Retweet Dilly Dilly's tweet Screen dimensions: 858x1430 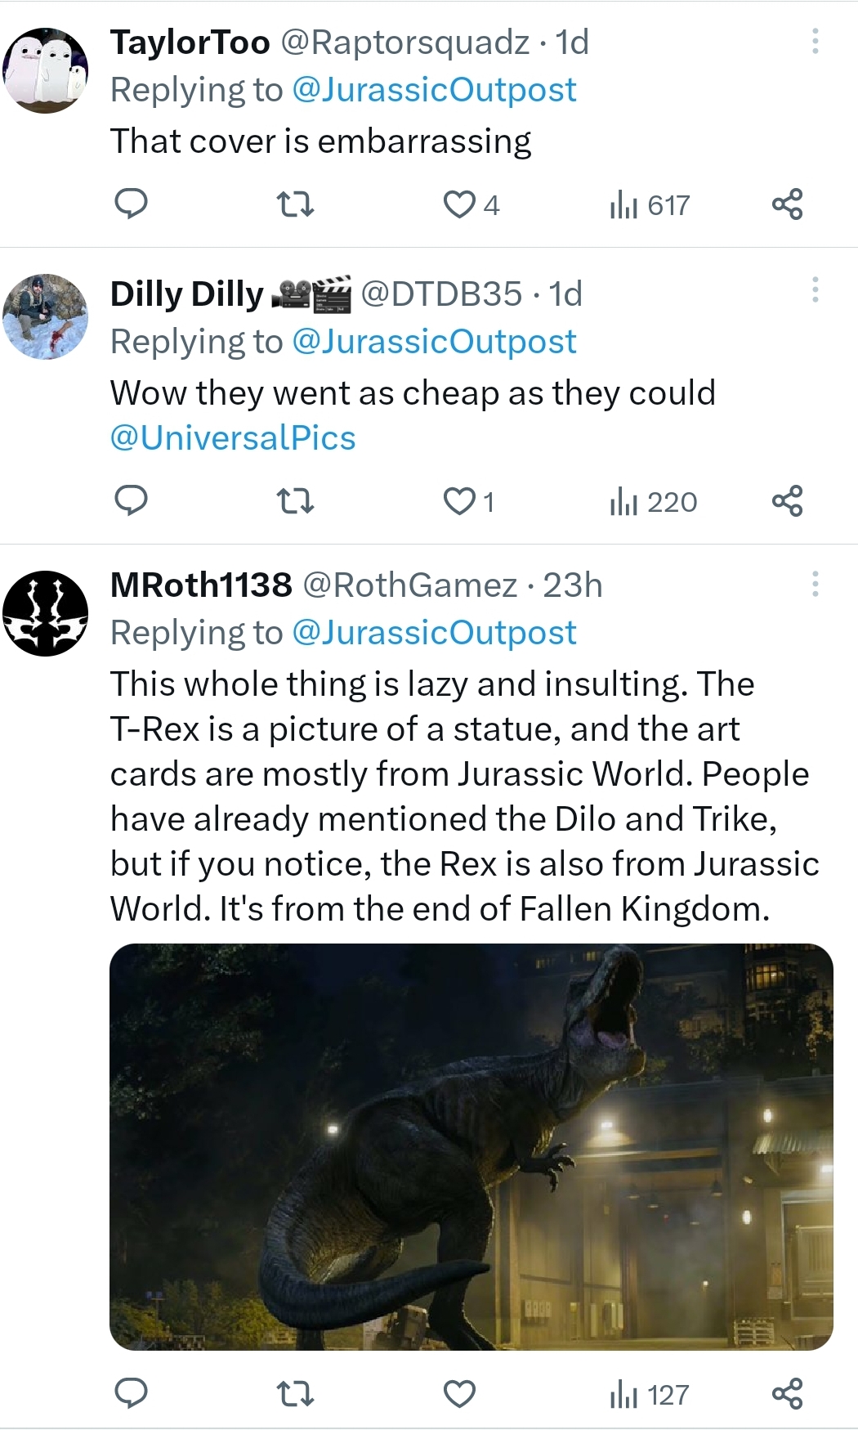tap(295, 500)
